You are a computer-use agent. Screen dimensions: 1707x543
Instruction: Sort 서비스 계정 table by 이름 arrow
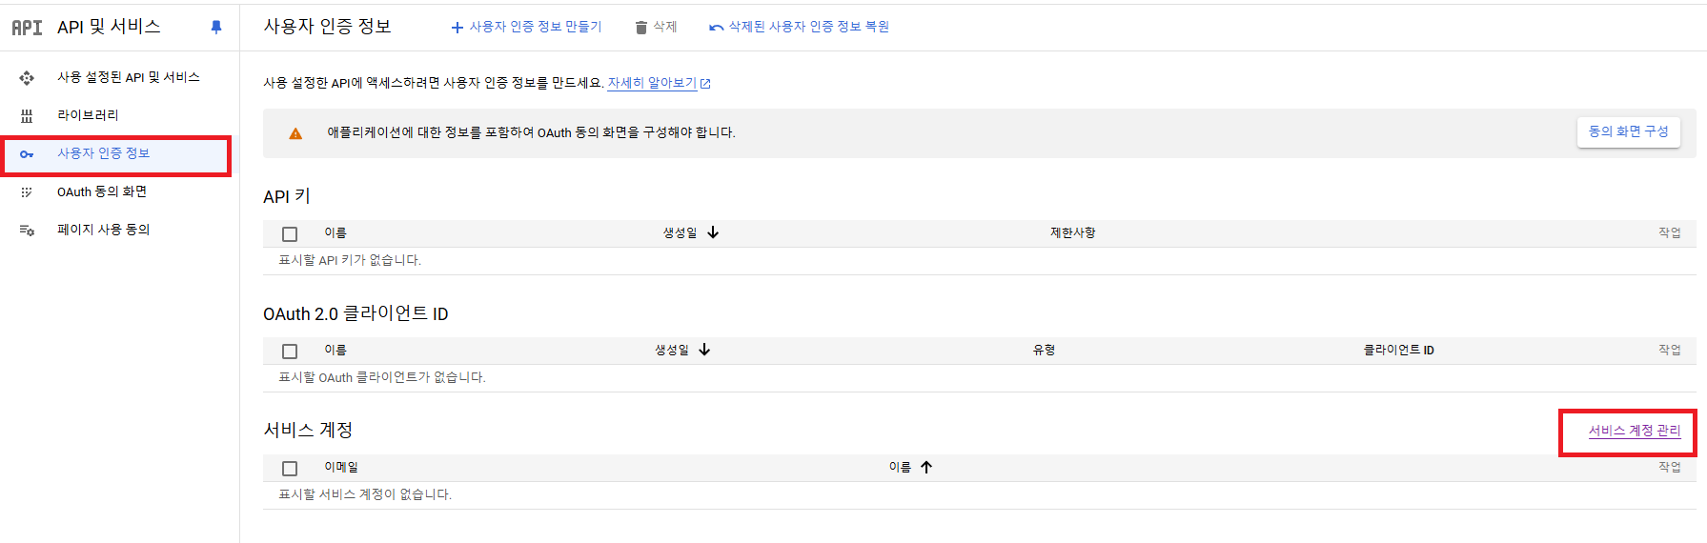coord(926,467)
